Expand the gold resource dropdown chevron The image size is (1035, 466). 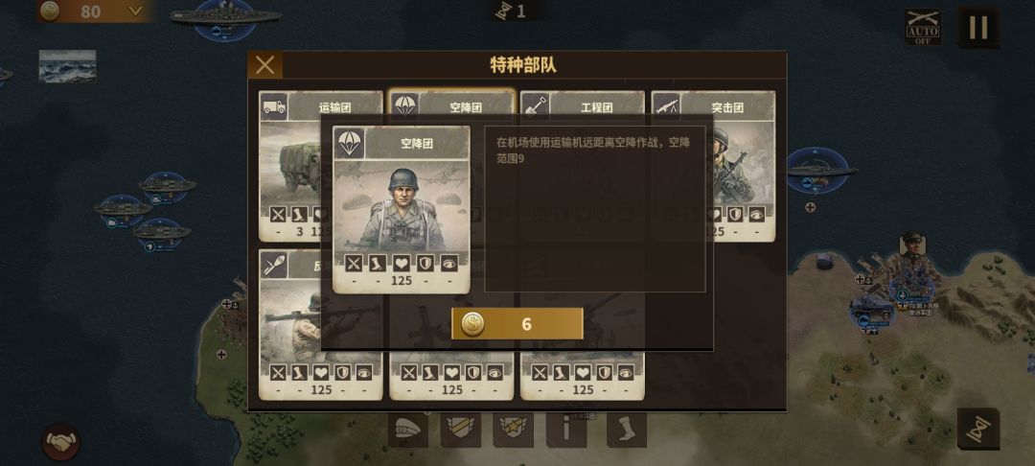click(x=135, y=12)
